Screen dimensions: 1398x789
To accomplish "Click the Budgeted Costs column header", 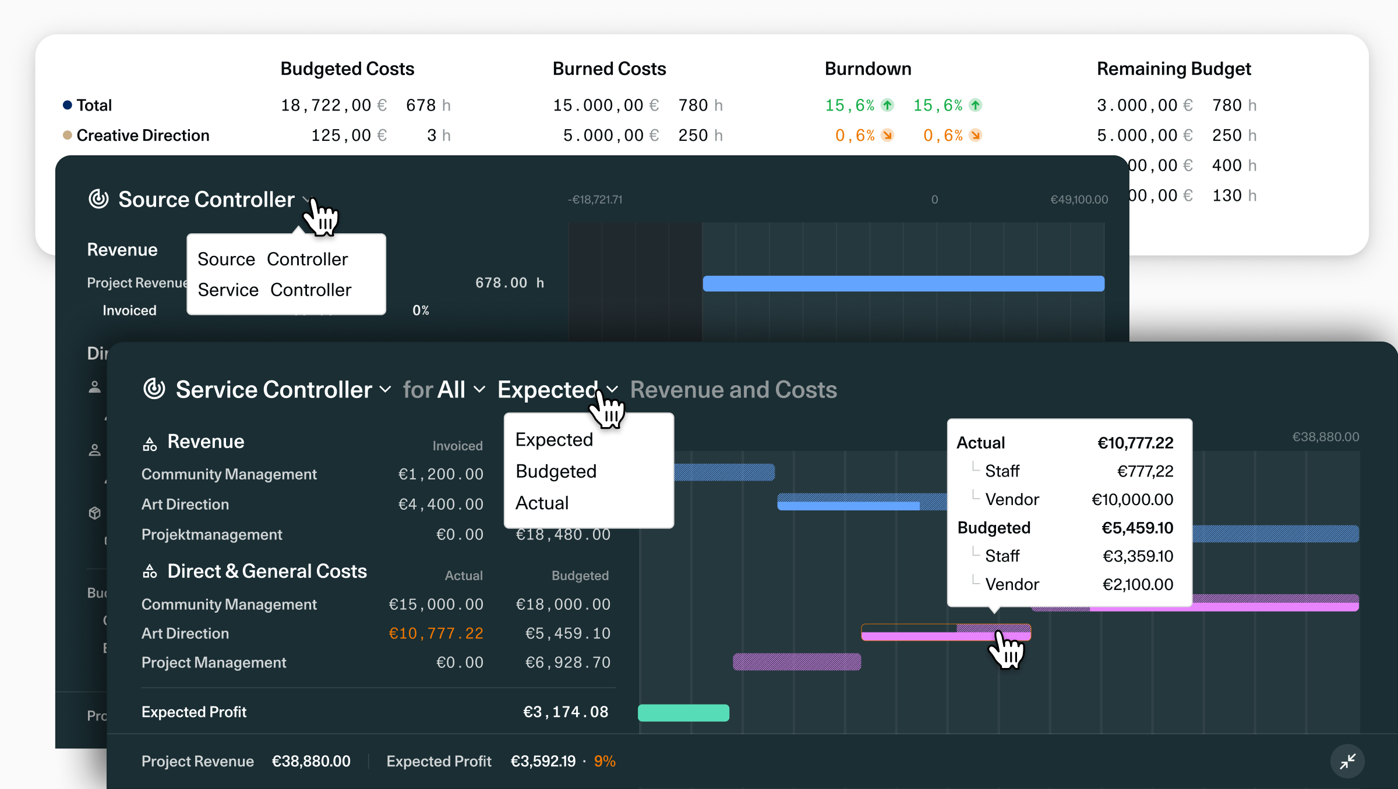I will point(347,69).
